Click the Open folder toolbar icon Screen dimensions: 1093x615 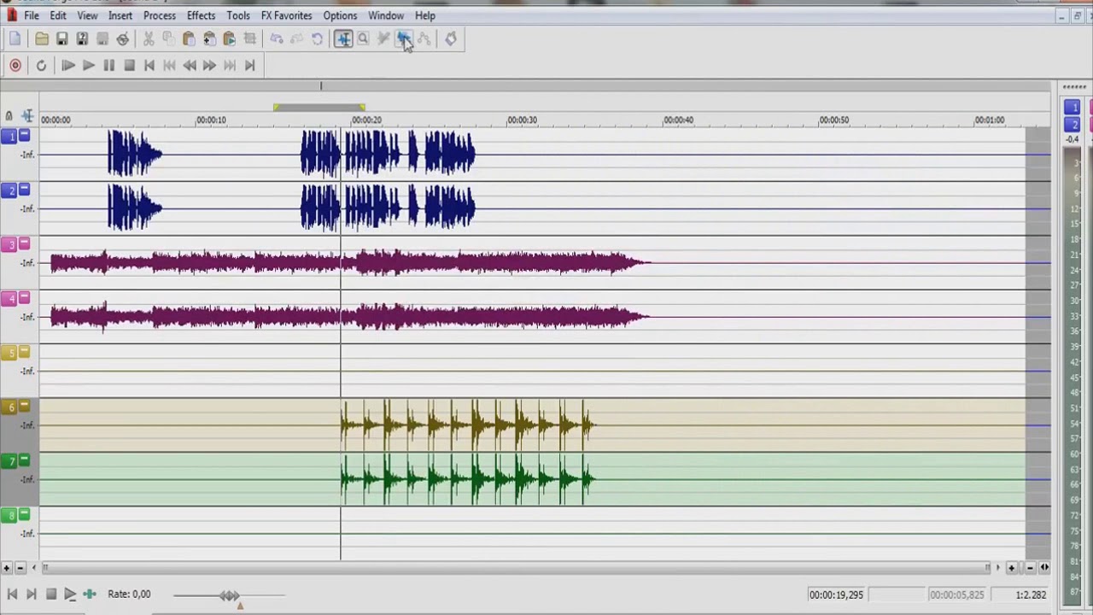pyautogui.click(x=42, y=38)
